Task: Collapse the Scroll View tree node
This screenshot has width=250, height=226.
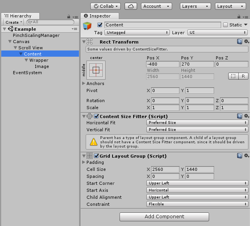Action: 15,48
